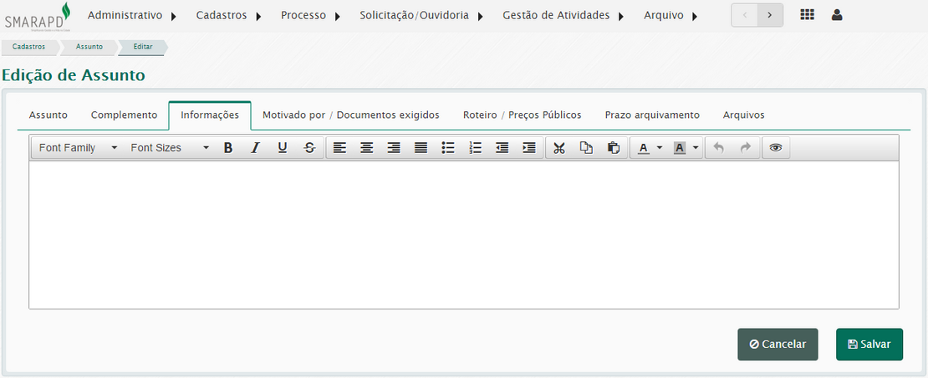The image size is (928, 378).
Task: Apply italic formatting
Action: click(x=256, y=148)
